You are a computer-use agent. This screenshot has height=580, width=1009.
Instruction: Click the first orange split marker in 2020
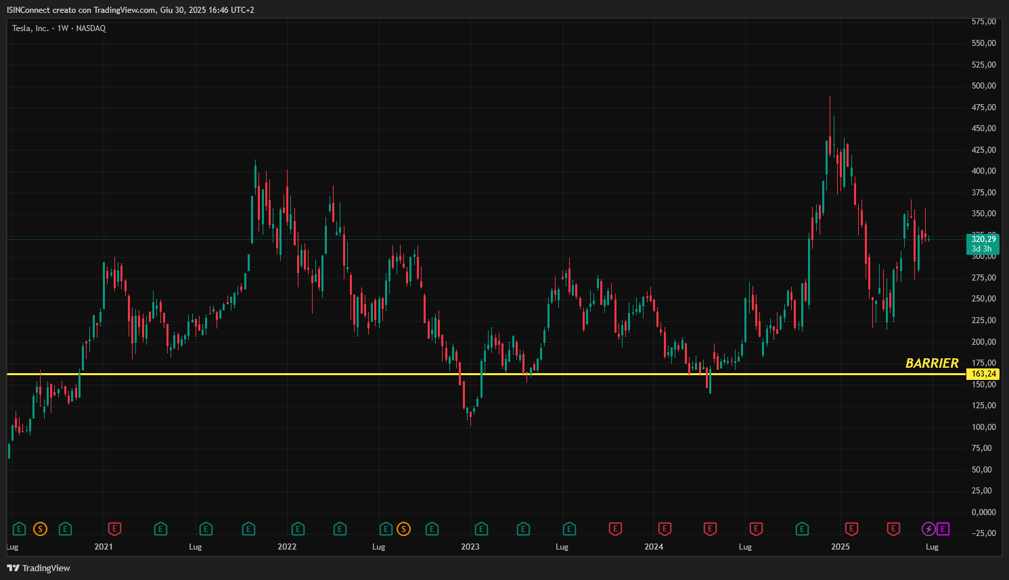[41, 529]
